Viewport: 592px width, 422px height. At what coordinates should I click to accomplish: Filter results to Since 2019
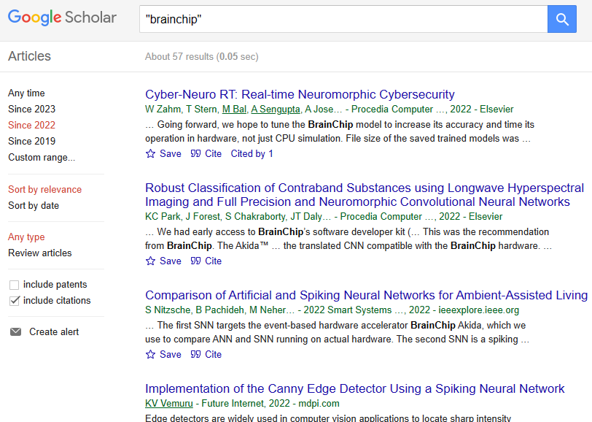click(x=31, y=141)
